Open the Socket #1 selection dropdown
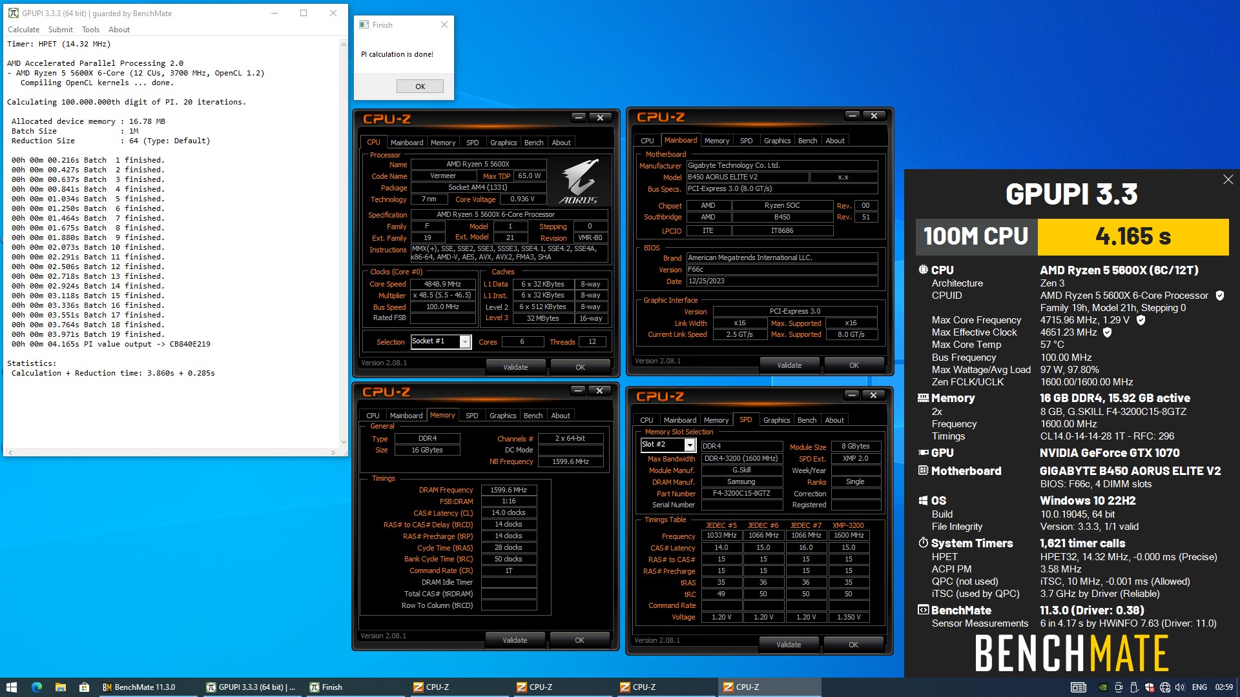This screenshot has width=1240, height=697. coord(465,341)
